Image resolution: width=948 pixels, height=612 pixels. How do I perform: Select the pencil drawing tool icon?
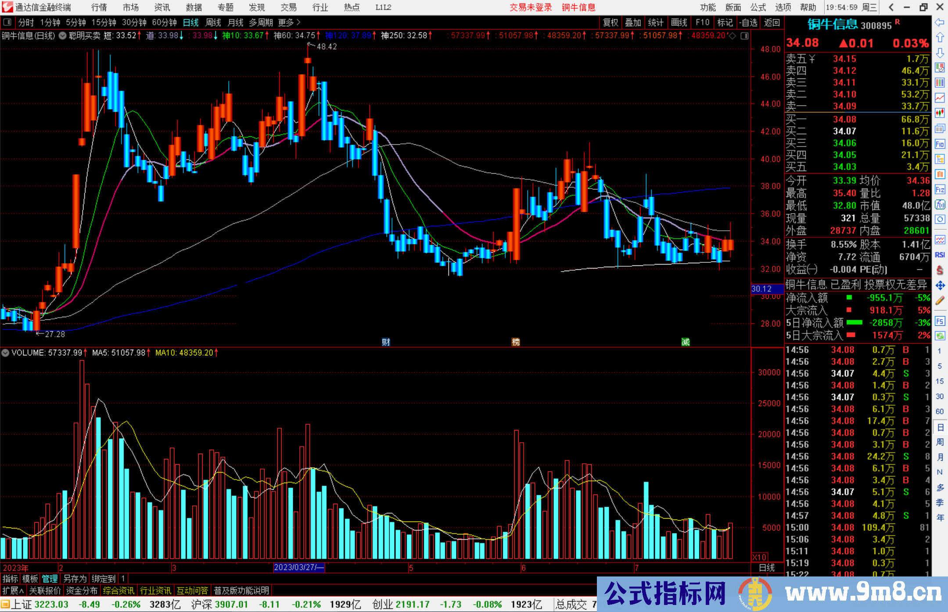point(940,301)
